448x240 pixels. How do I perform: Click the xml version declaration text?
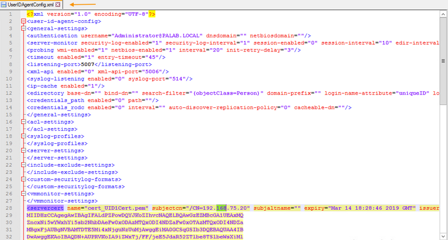91,14
